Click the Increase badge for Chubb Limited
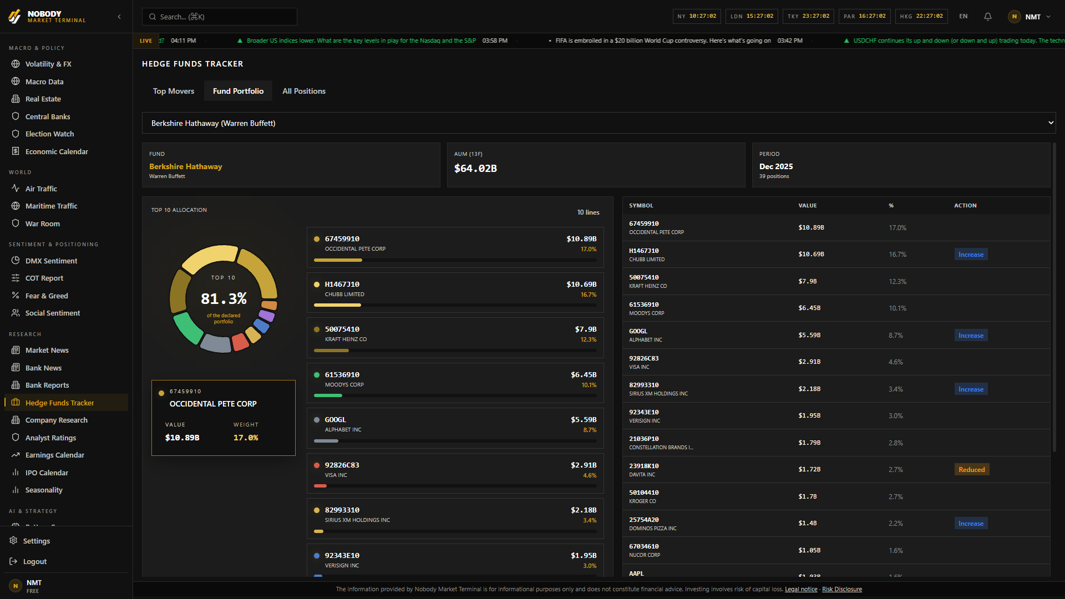 coord(971,255)
